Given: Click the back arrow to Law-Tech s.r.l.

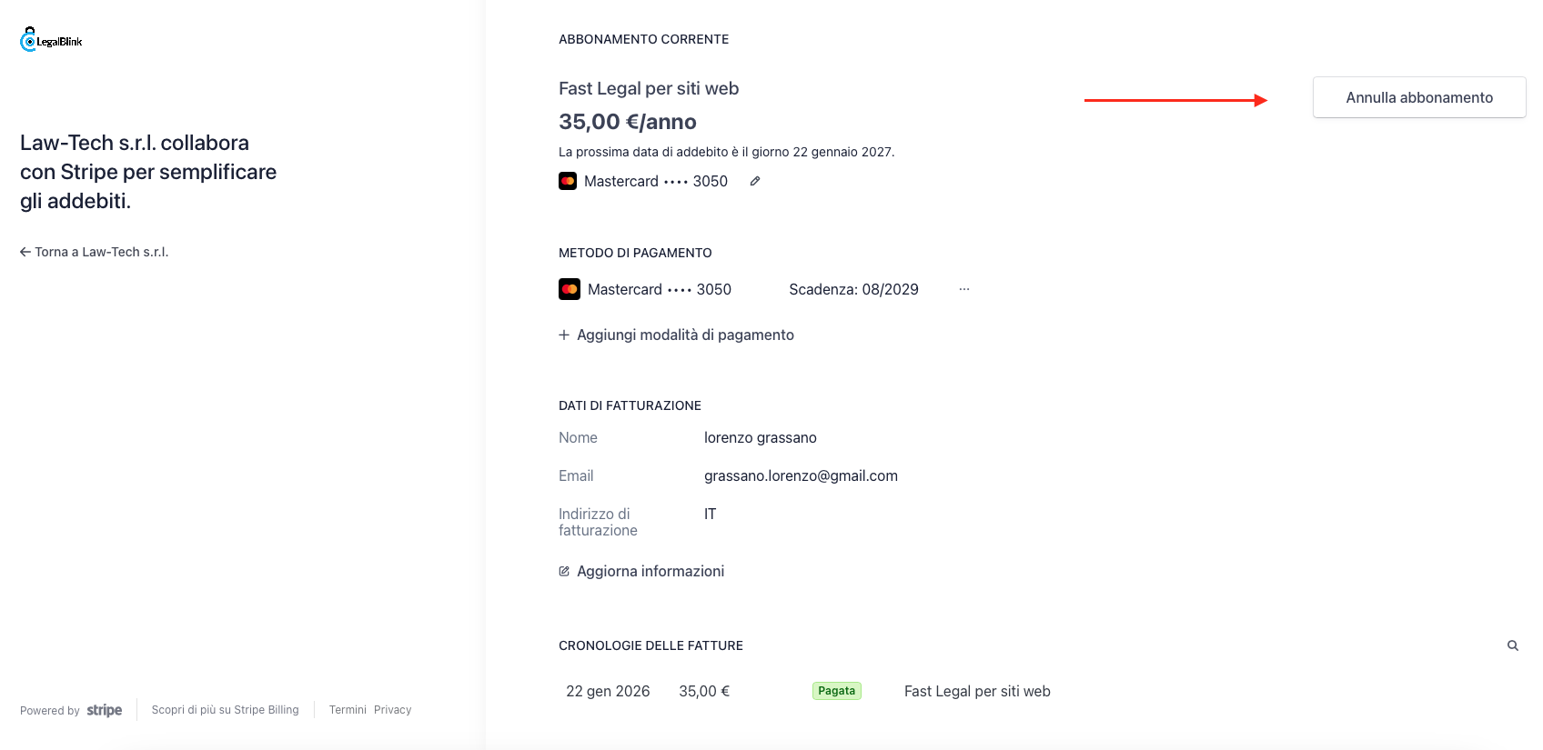Looking at the screenshot, I should pos(25,252).
